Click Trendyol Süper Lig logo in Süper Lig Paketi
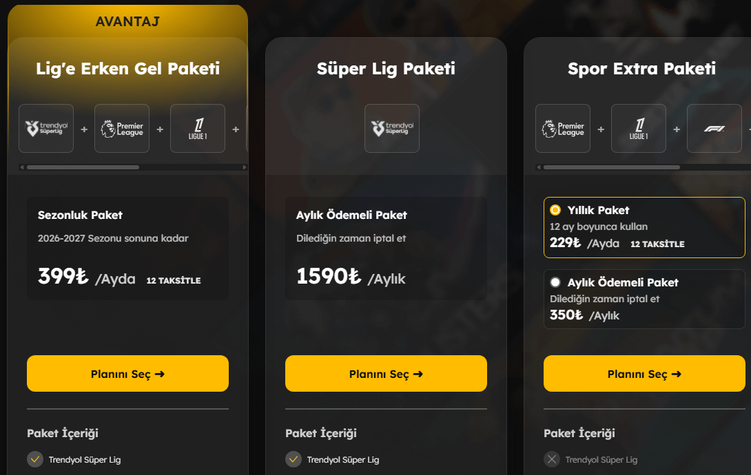Screen dimensions: 751x475 click(392, 128)
